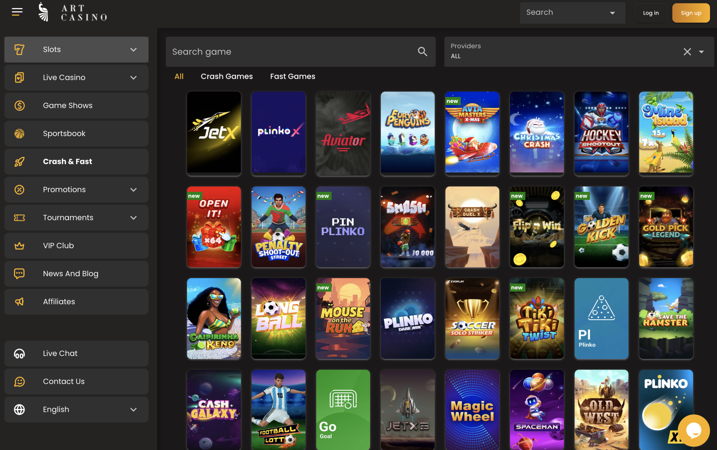The width and height of the screenshot is (717, 450).
Task: Expand the Providers dropdown arrow
Action: click(701, 52)
